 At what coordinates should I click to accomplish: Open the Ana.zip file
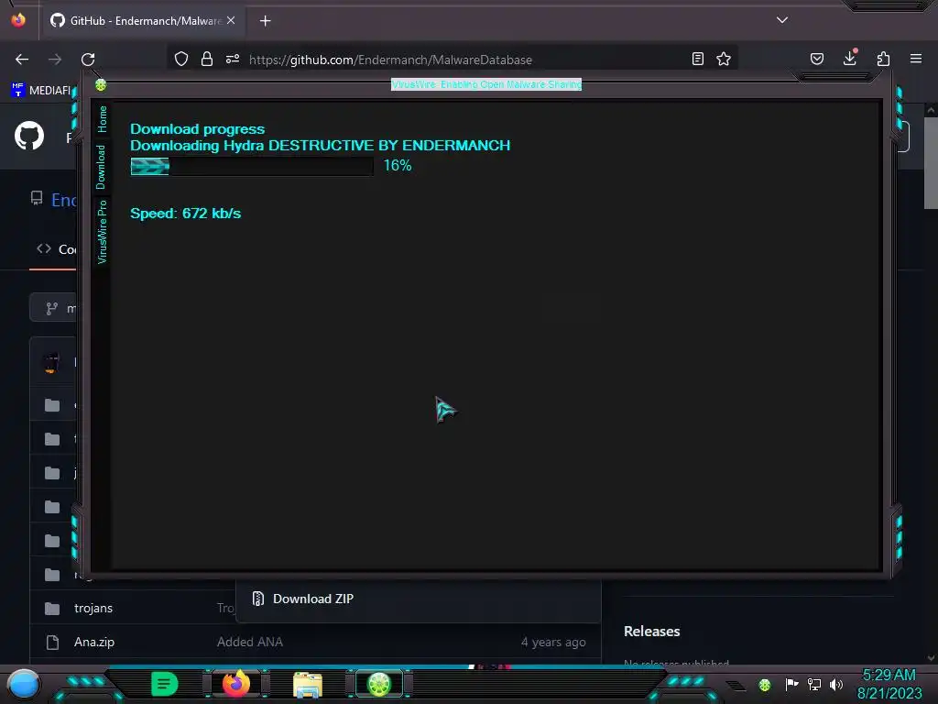pyautogui.click(x=94, y=642)
